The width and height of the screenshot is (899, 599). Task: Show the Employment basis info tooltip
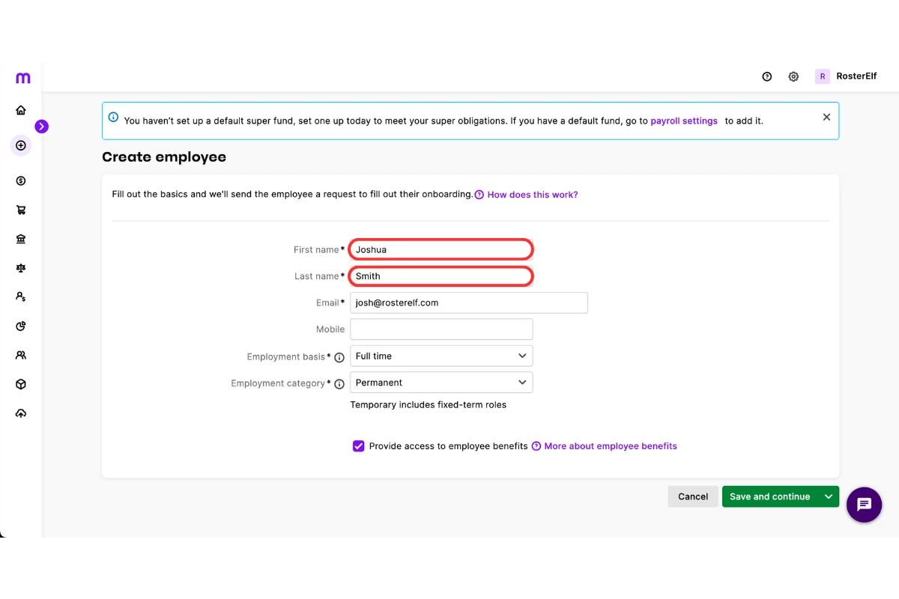[339, 358]
